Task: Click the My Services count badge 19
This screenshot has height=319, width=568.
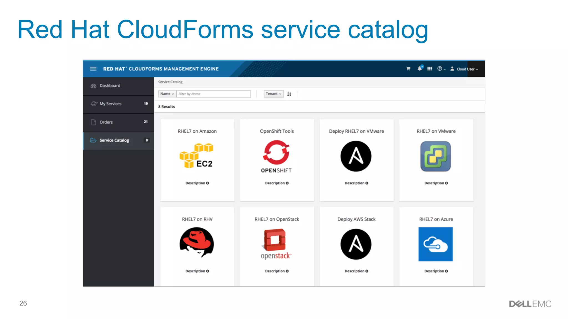Action: point(146,104)
